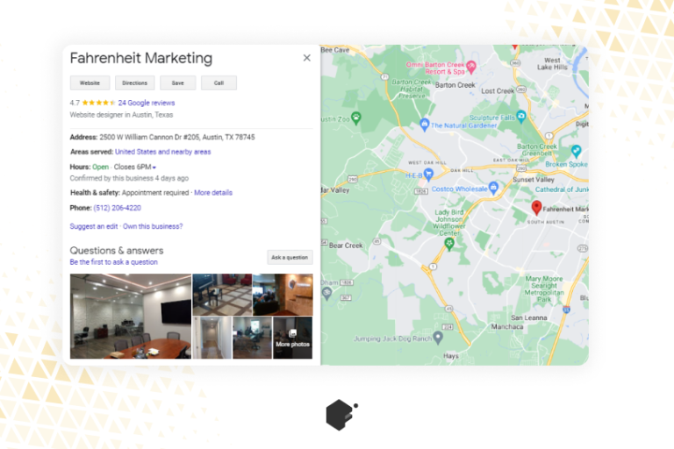Open United States and nearby areas link

(x=163, y=152)
